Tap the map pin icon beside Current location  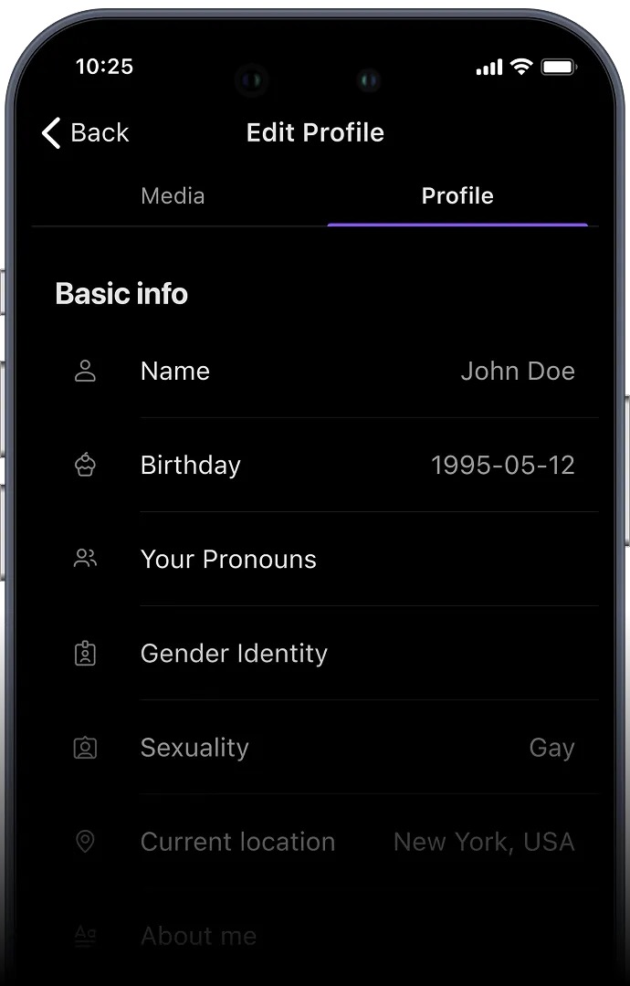(x=85, y=842)
